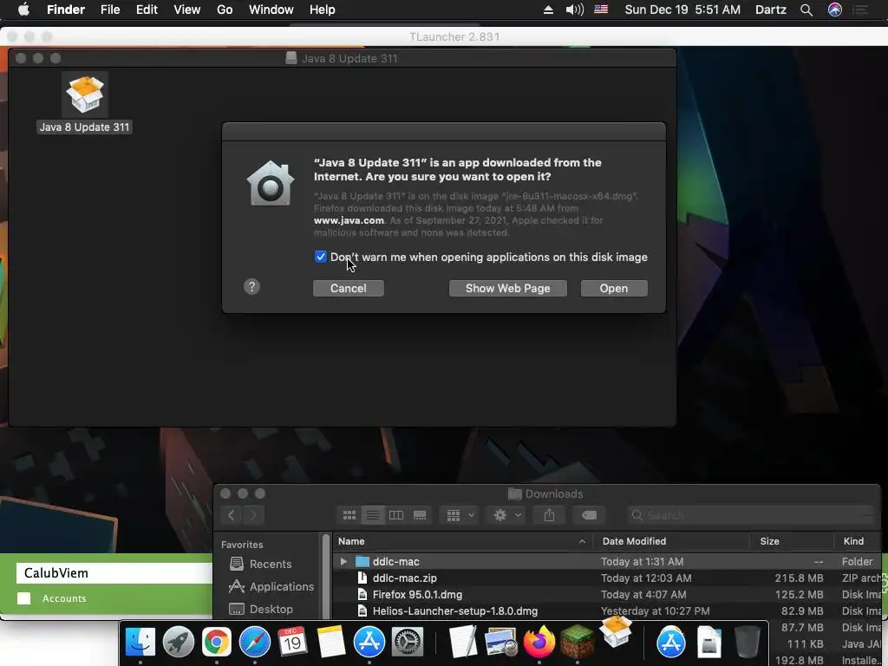Click the Open button in the dialog
Image resolution: width=888 pixels, height=666 pixels.
(x=614, y=288)
